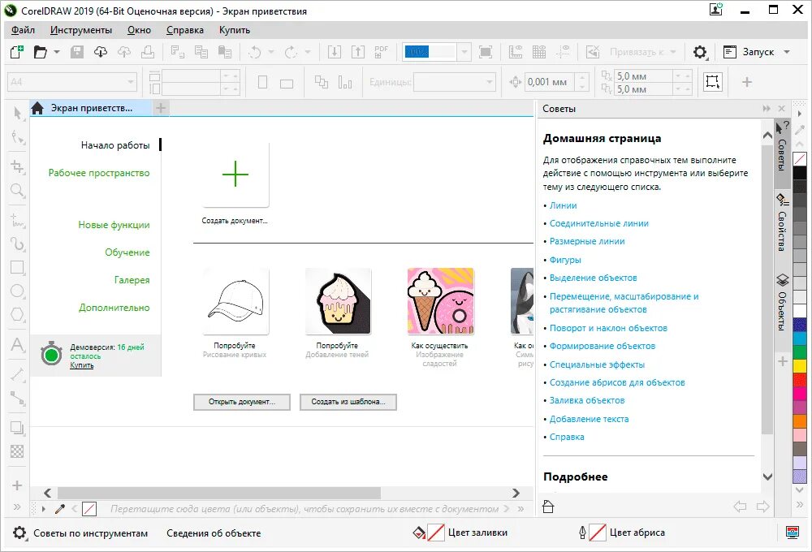
Task: Click the Print icon in the toolbar
Action: pyautogui.click(x=148, y=52)
